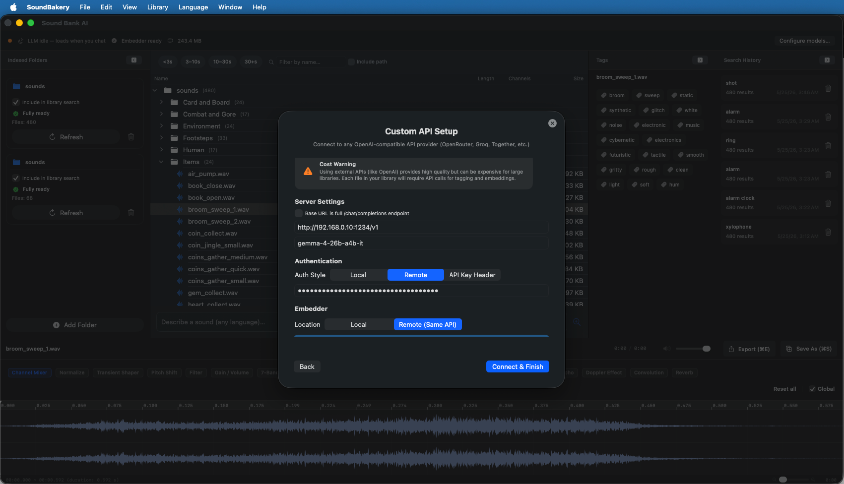Select the Reverb effect tab
The width and height of the screenshot is (844, 484).
684,372
